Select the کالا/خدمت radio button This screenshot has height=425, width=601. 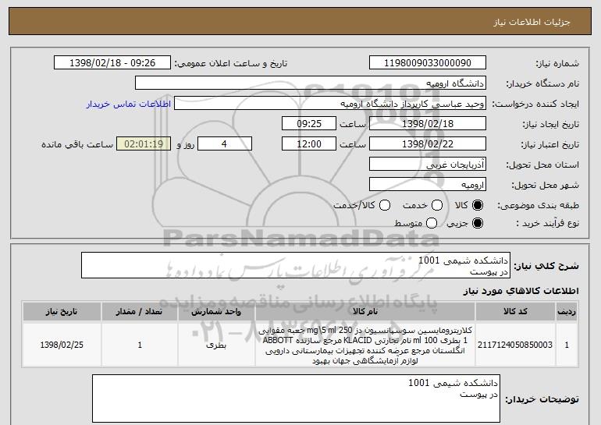pyautogui.click(x=385, y=205)
